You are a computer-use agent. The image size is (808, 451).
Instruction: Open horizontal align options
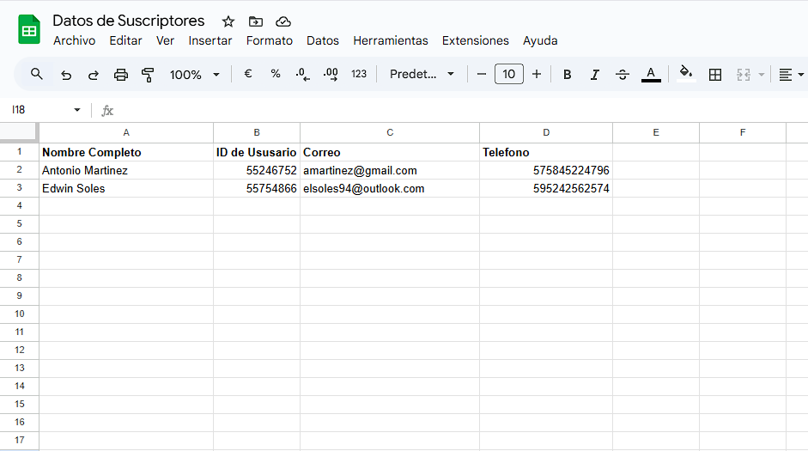pyautogui.click(x=791, y=75)
